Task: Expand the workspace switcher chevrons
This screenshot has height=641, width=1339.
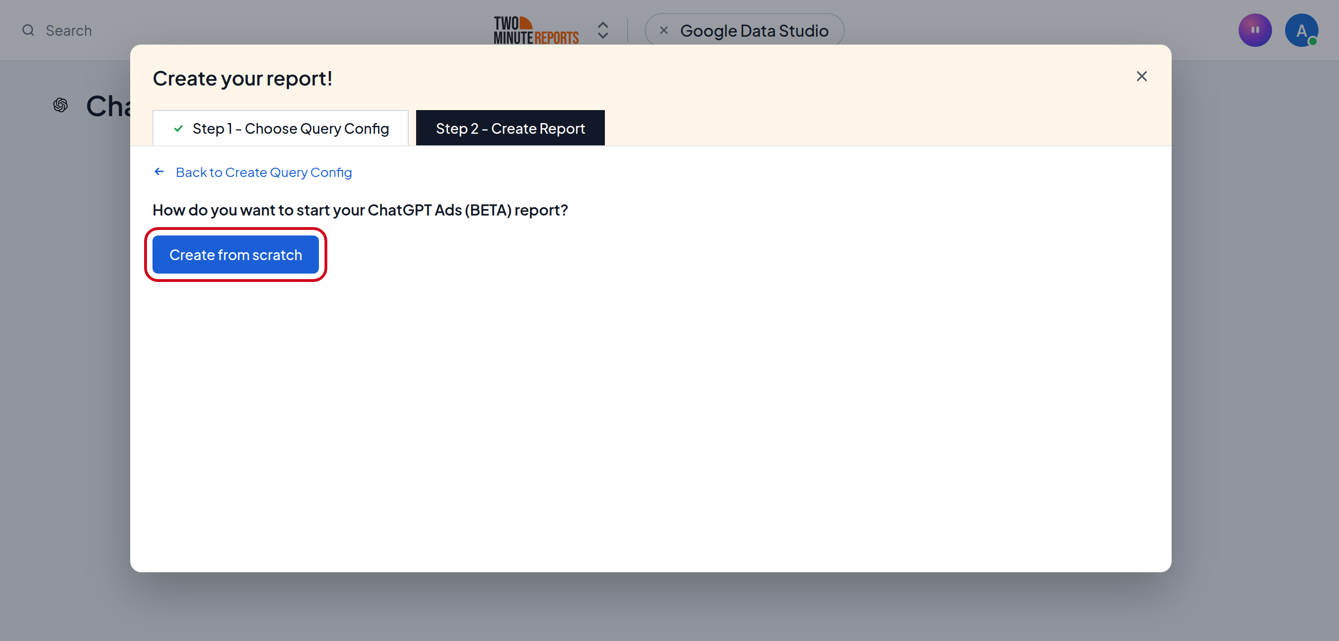Action: pos(603,30)
